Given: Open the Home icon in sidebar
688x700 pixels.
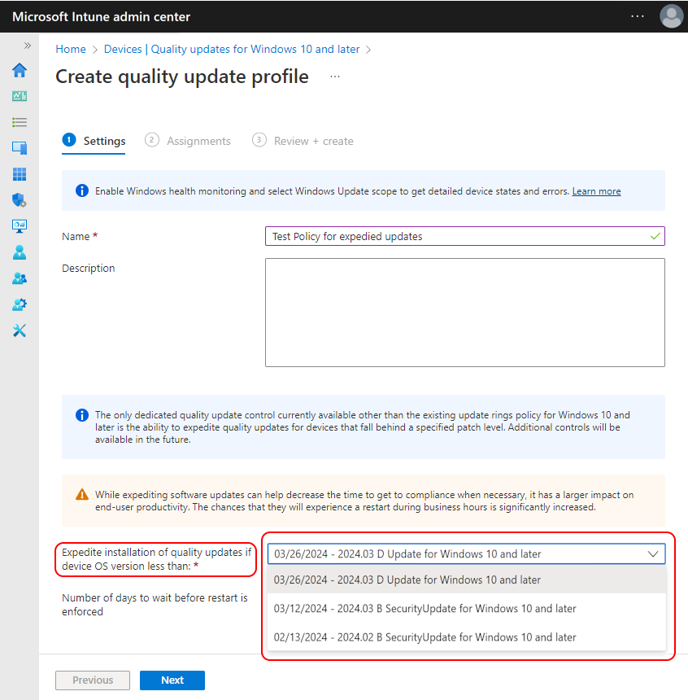Looking at the screenshot, I should [20, 70].
